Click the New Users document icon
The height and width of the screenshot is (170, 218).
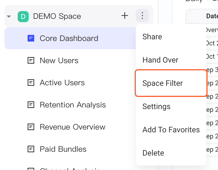pos(31,60)
